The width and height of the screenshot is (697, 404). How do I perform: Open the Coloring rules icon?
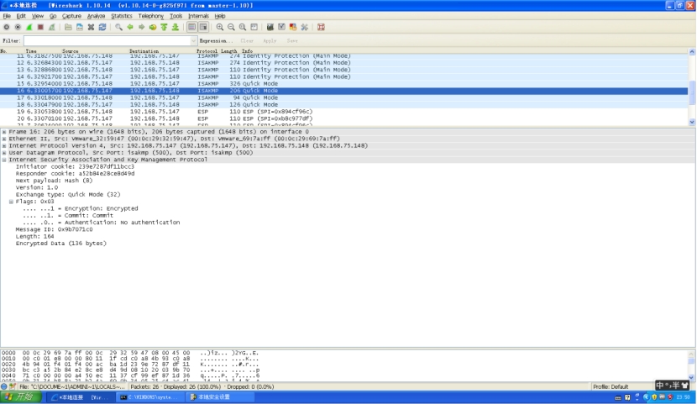[x=293, y=27]
